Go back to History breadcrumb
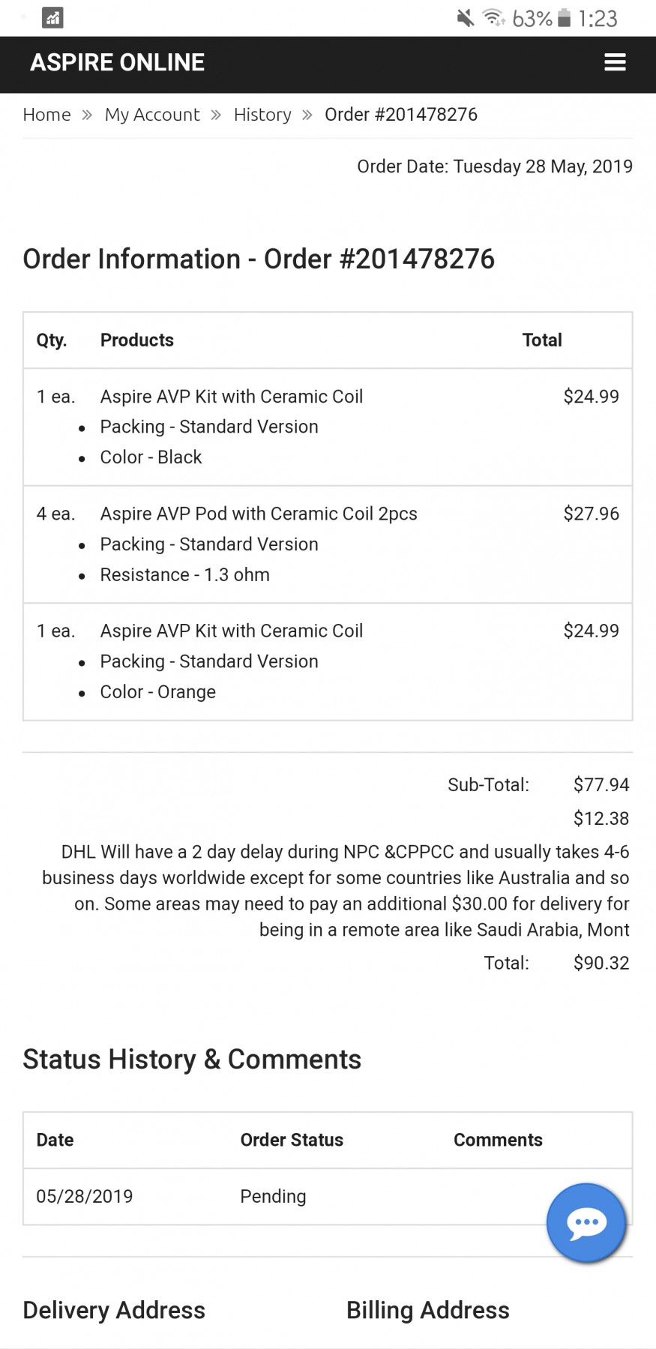656x1349 pixels. (x=262, y=115)
